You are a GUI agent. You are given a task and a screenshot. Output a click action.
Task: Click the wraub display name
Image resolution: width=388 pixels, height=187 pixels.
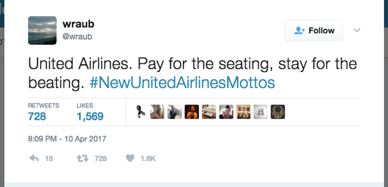point(78,24)
